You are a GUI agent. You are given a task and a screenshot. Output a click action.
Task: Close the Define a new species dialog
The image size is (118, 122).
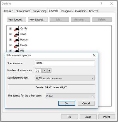pyautogui.click(x=94, y=55)
